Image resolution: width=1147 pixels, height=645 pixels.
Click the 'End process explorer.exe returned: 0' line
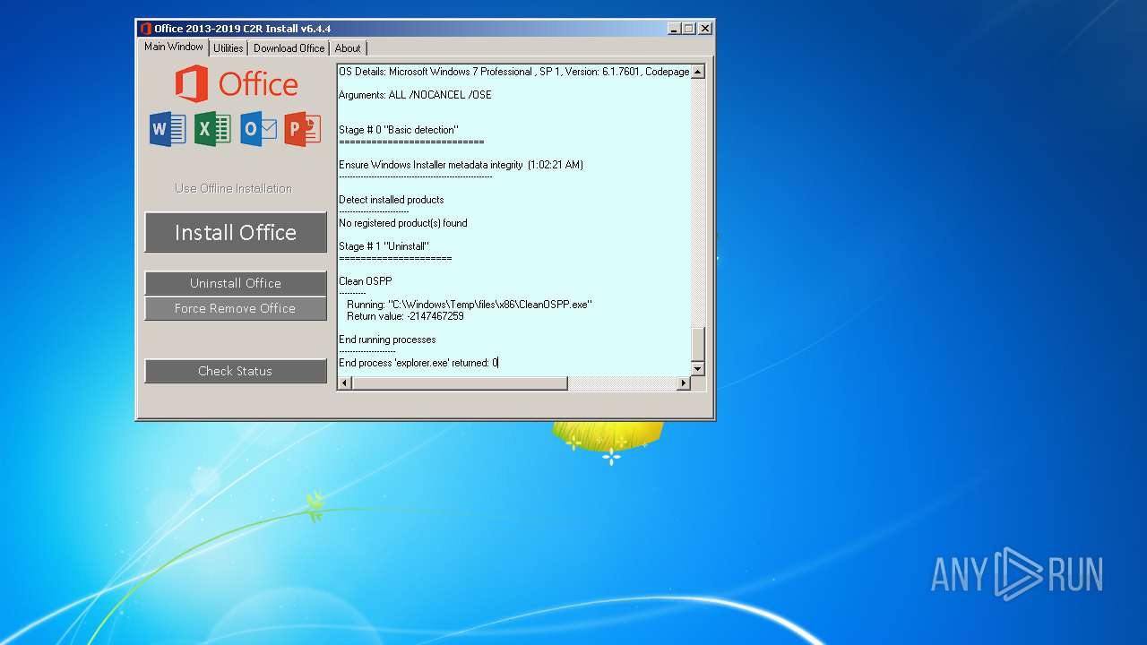click(x=418, y=363)
